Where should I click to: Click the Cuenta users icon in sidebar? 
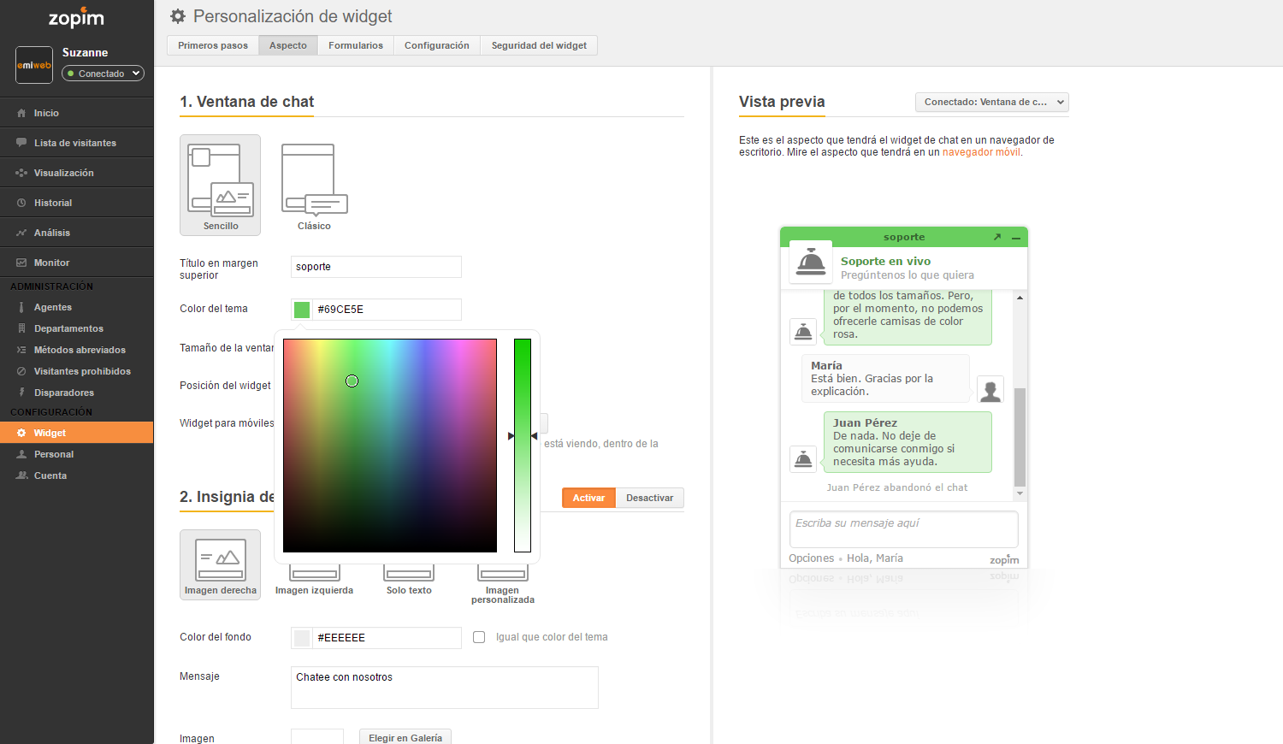point(21,475)
